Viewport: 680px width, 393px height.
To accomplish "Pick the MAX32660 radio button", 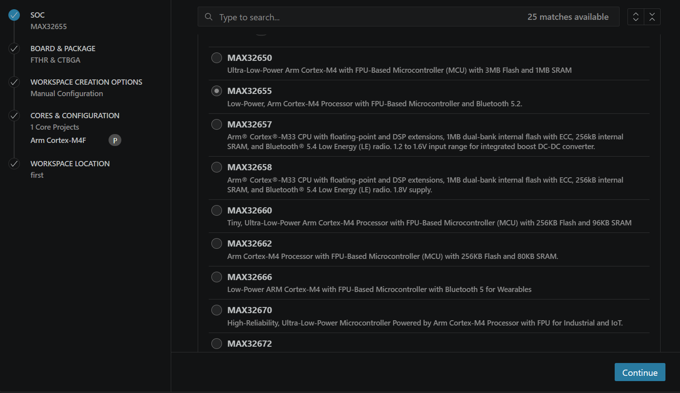I will (217, 210).
